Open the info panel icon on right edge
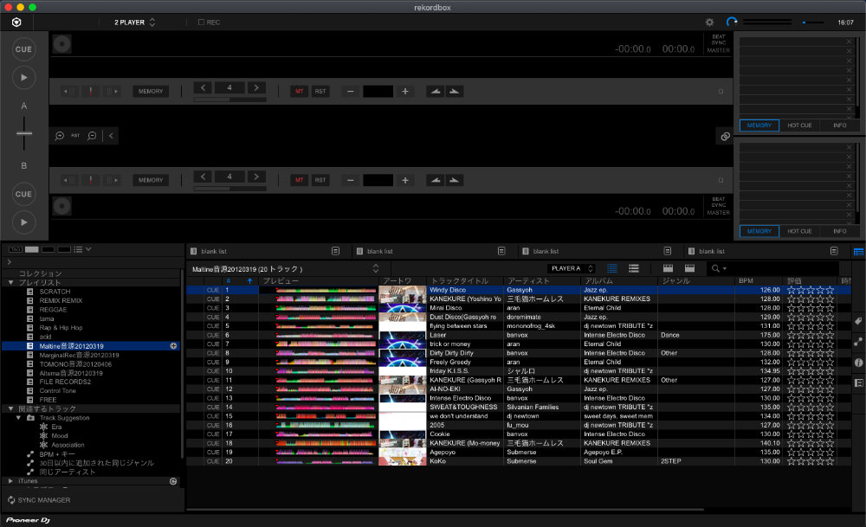This screenshot has width=866, height=527. pyautogui.click(x=858, y=363)
